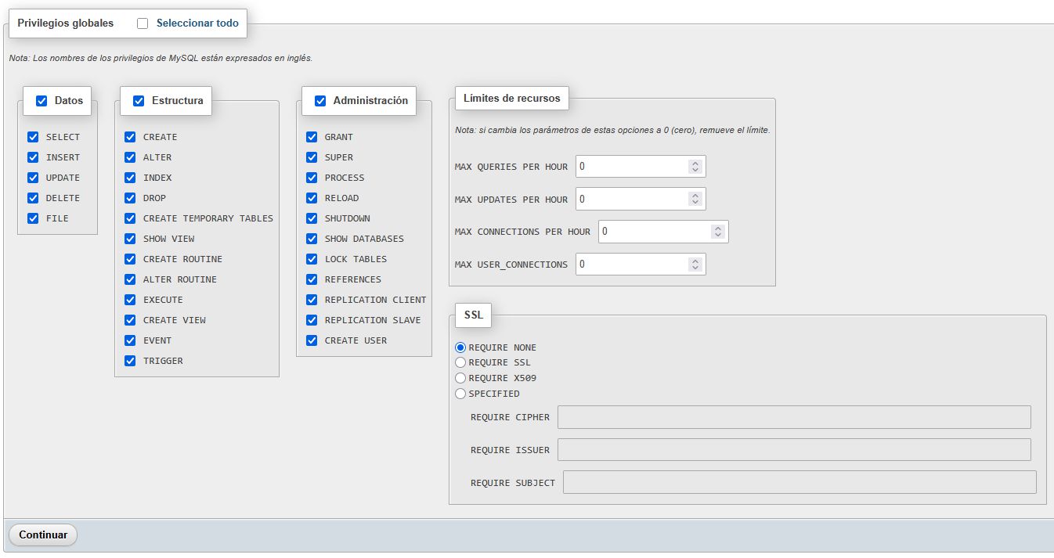
Task: Click the MAX QUERIES PER HOUR stepper arrows
Action: (695, 167)
